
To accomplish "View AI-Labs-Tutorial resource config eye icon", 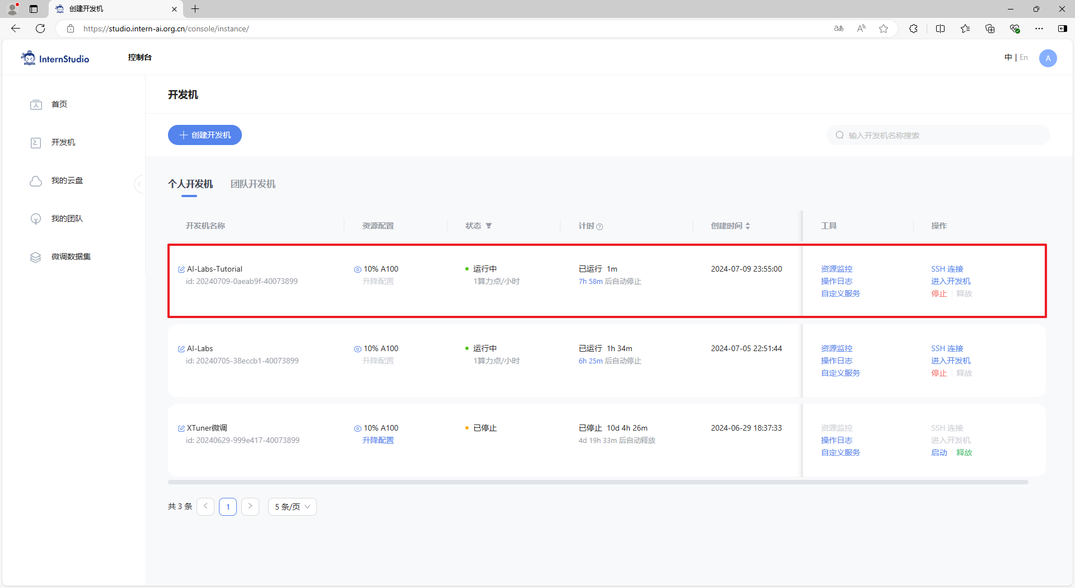I will tap(357, 269).
